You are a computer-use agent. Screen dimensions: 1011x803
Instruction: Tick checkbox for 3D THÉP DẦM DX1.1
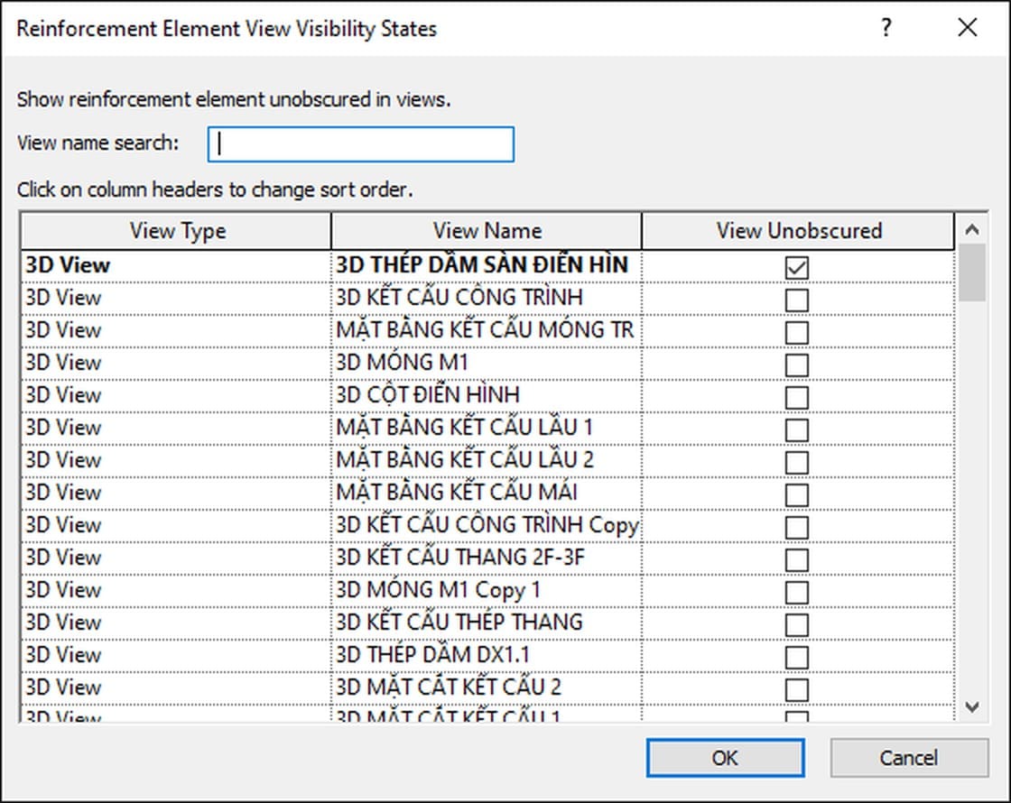797,658
